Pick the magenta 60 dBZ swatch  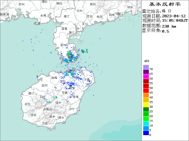[x=146, y=76]
